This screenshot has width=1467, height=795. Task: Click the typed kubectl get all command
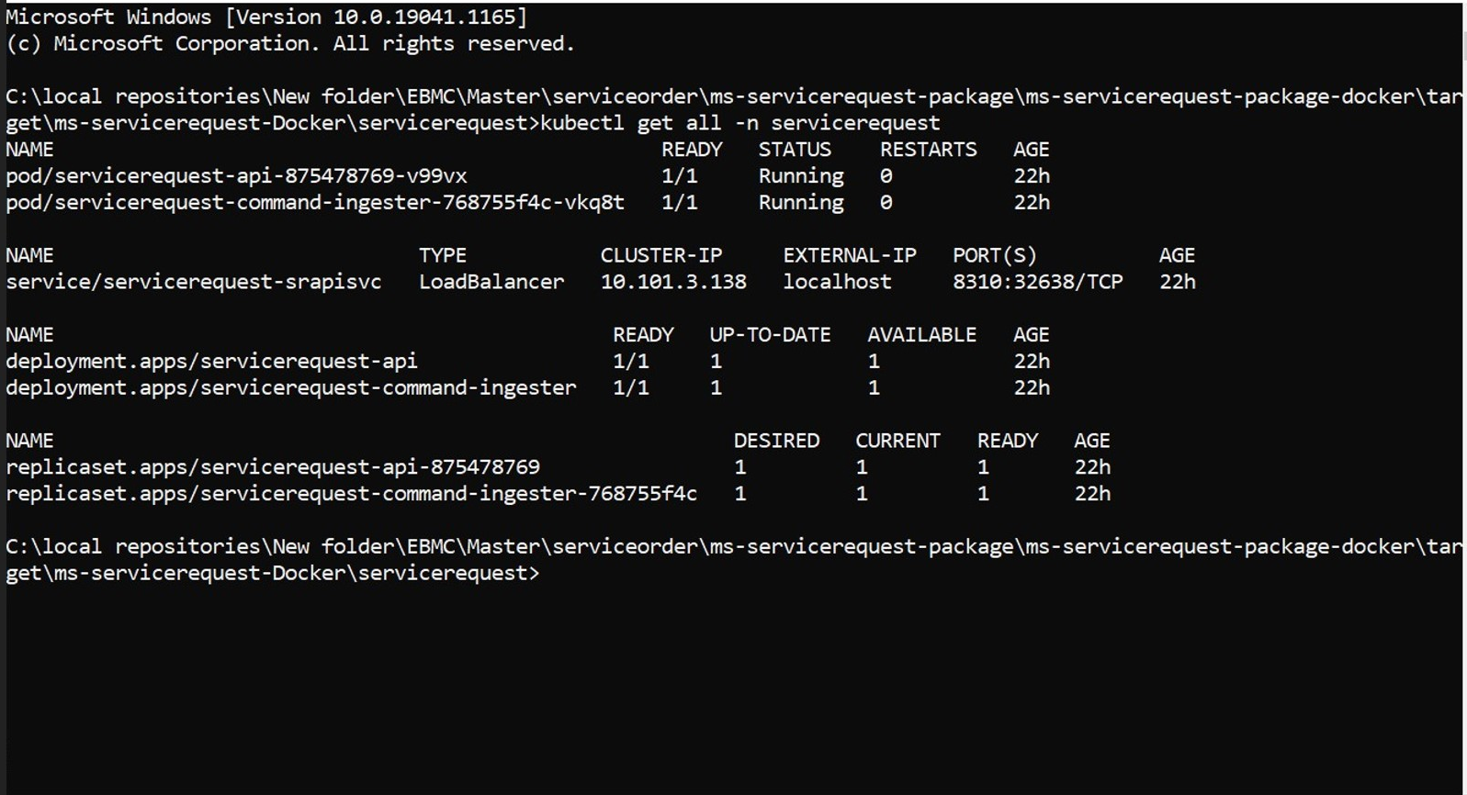(740, 123)
